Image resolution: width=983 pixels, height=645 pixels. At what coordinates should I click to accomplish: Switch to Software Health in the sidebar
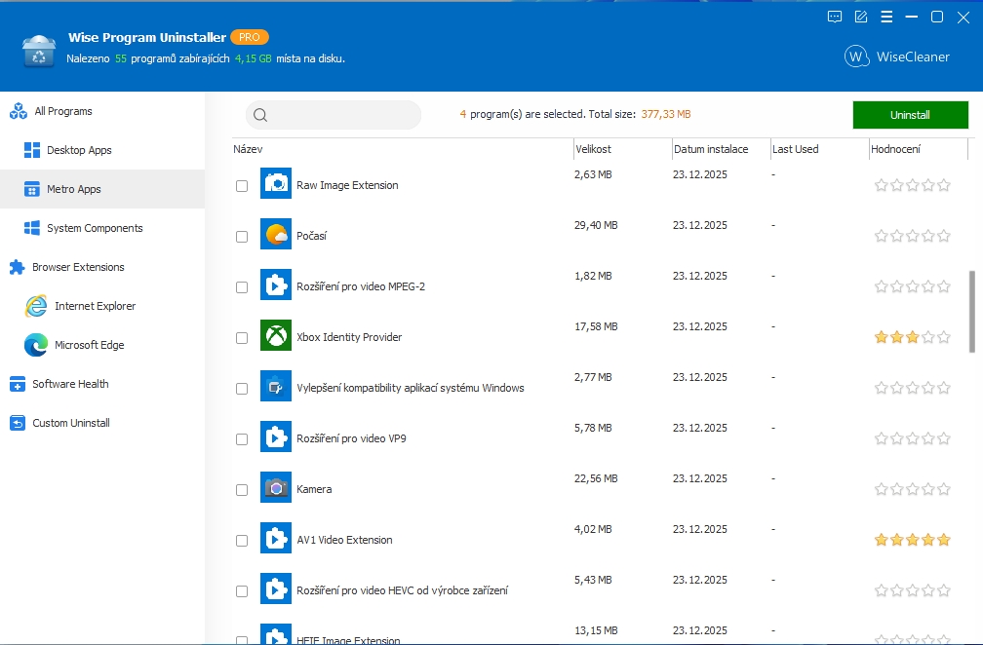click(x=70, y=384)
